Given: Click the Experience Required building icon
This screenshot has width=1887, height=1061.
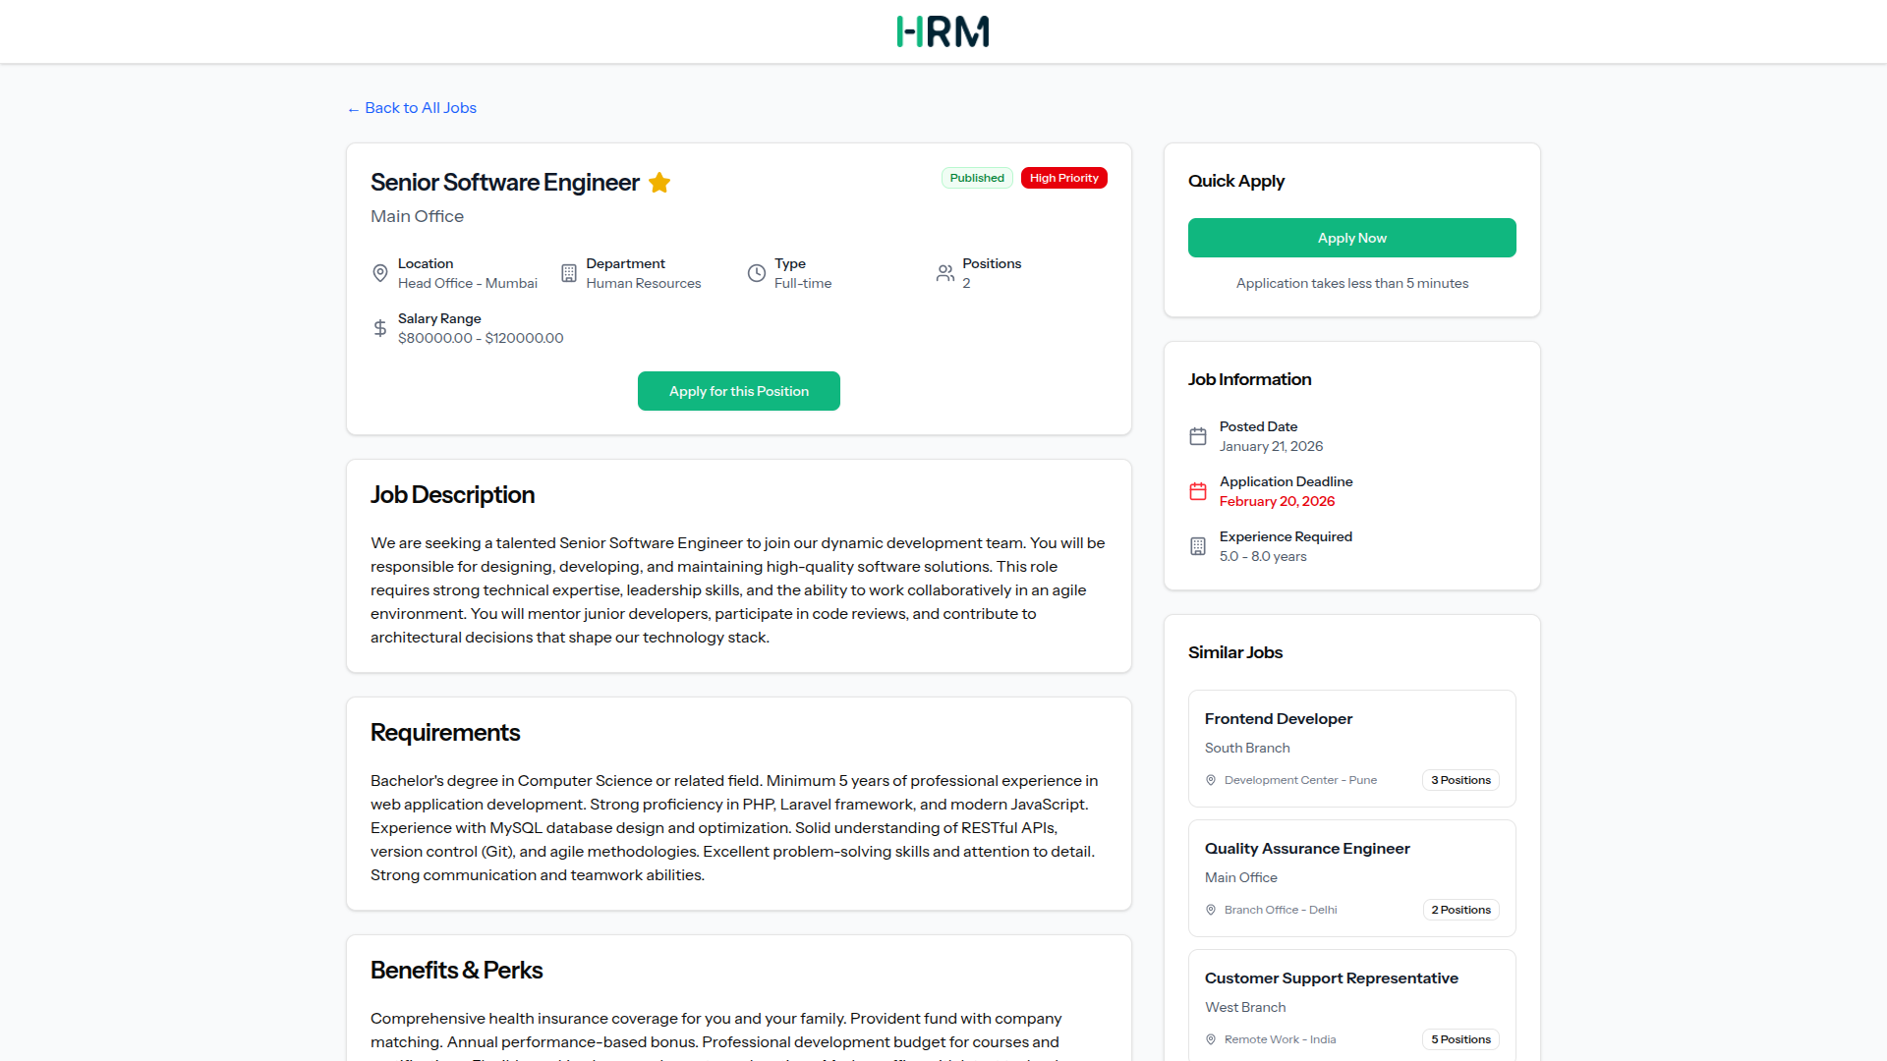Looking at the screenshot, I should (x=1197, y=546).
